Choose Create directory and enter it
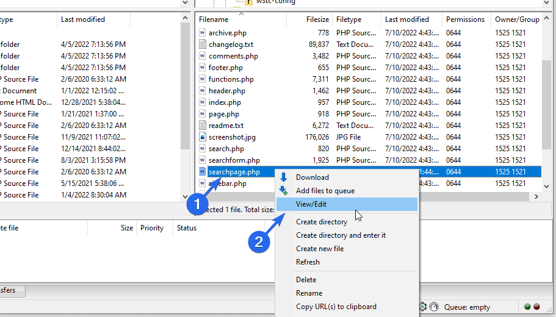The image size is (556, 317). coord(347,235)
